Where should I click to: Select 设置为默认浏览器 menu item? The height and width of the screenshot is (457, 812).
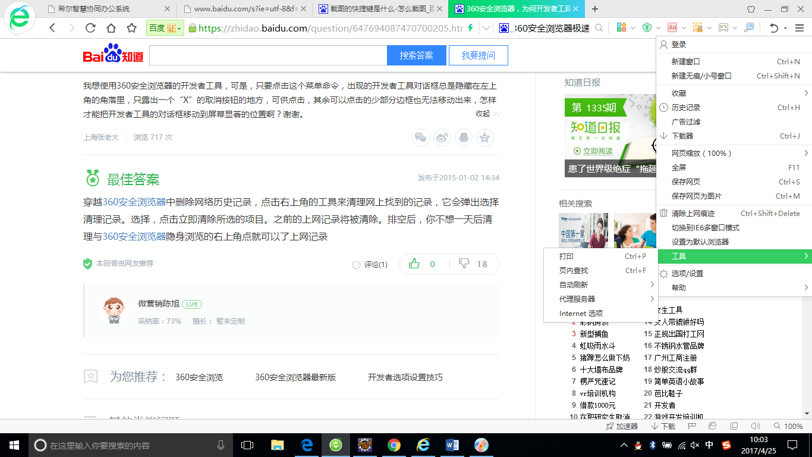point(734,242)
